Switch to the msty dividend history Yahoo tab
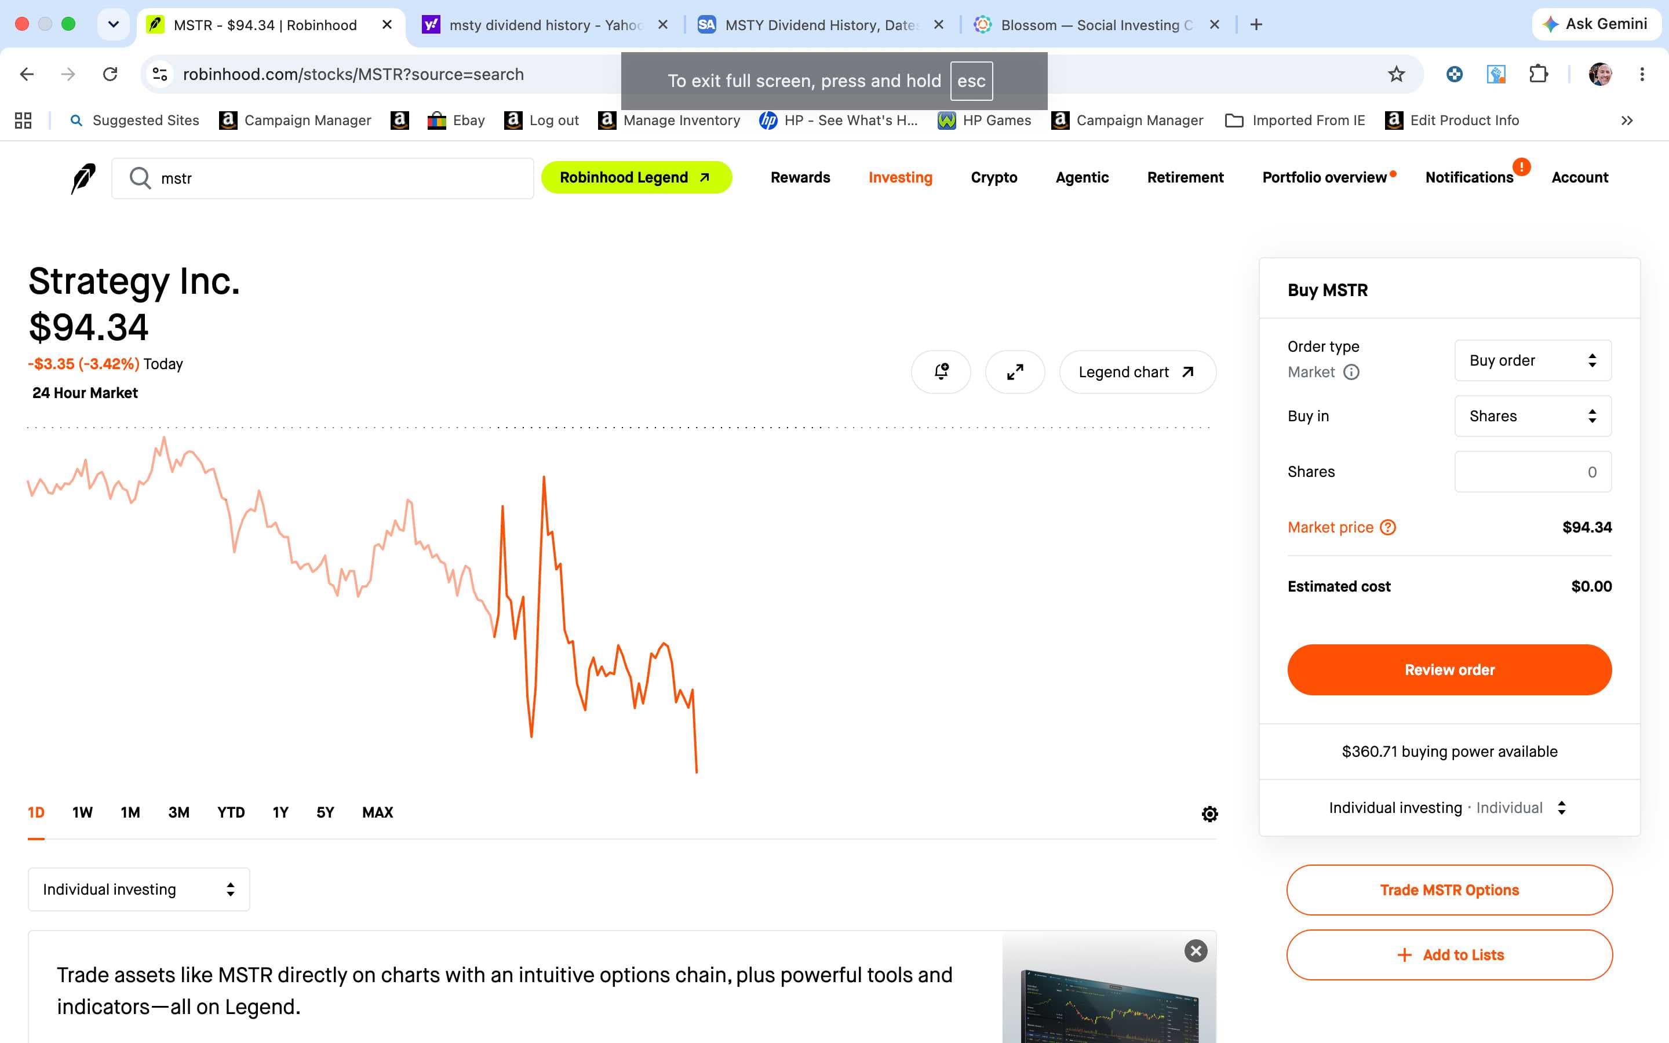The width and height of the screenshot is (1669, 1043). tap(545, 25)
